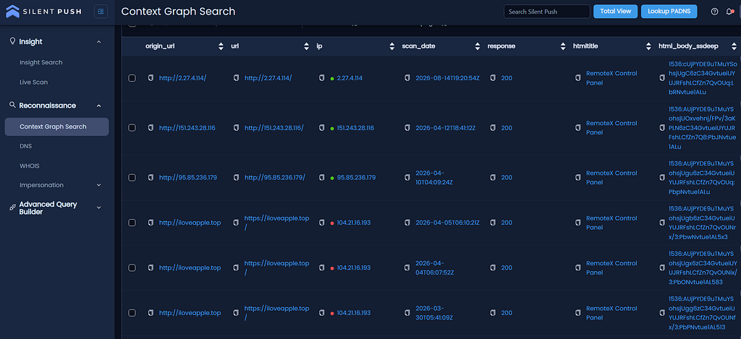Sort by the url column arrows

(x=306, y=46)
